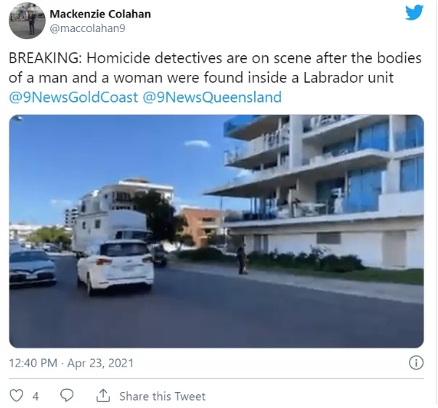438x408 pixels.
Task: Click the Mackenzie Colahan display name
Action: (x=100, y=14)
